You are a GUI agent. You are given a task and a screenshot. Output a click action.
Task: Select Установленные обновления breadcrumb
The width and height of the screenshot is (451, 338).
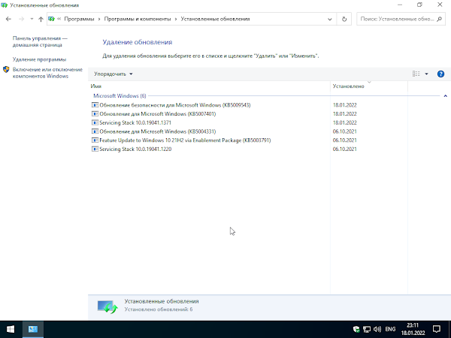(215, 19)
